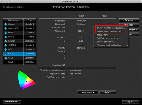142x105 pixels.
Task: Select Adobe RGB mode name
Action: (13, 28)
